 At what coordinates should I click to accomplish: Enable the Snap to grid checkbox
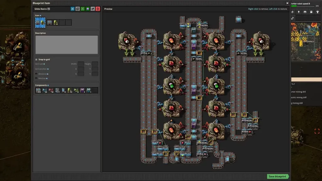(36, 59)
